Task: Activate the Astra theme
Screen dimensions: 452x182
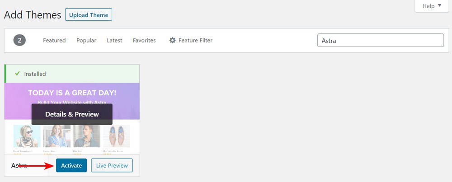Action: click(x=71, y=165)
